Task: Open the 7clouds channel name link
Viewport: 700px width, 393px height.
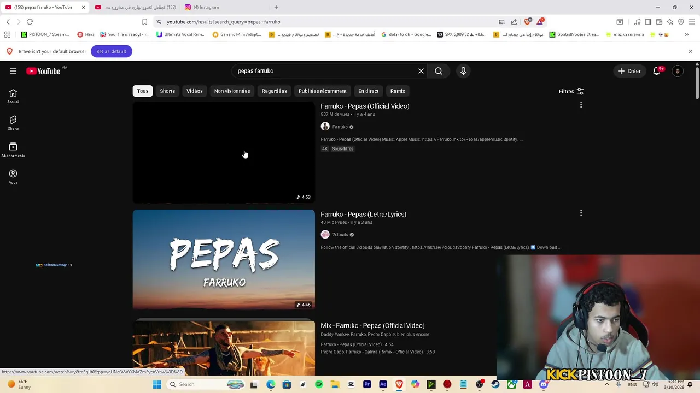Action: pos(340,235)
